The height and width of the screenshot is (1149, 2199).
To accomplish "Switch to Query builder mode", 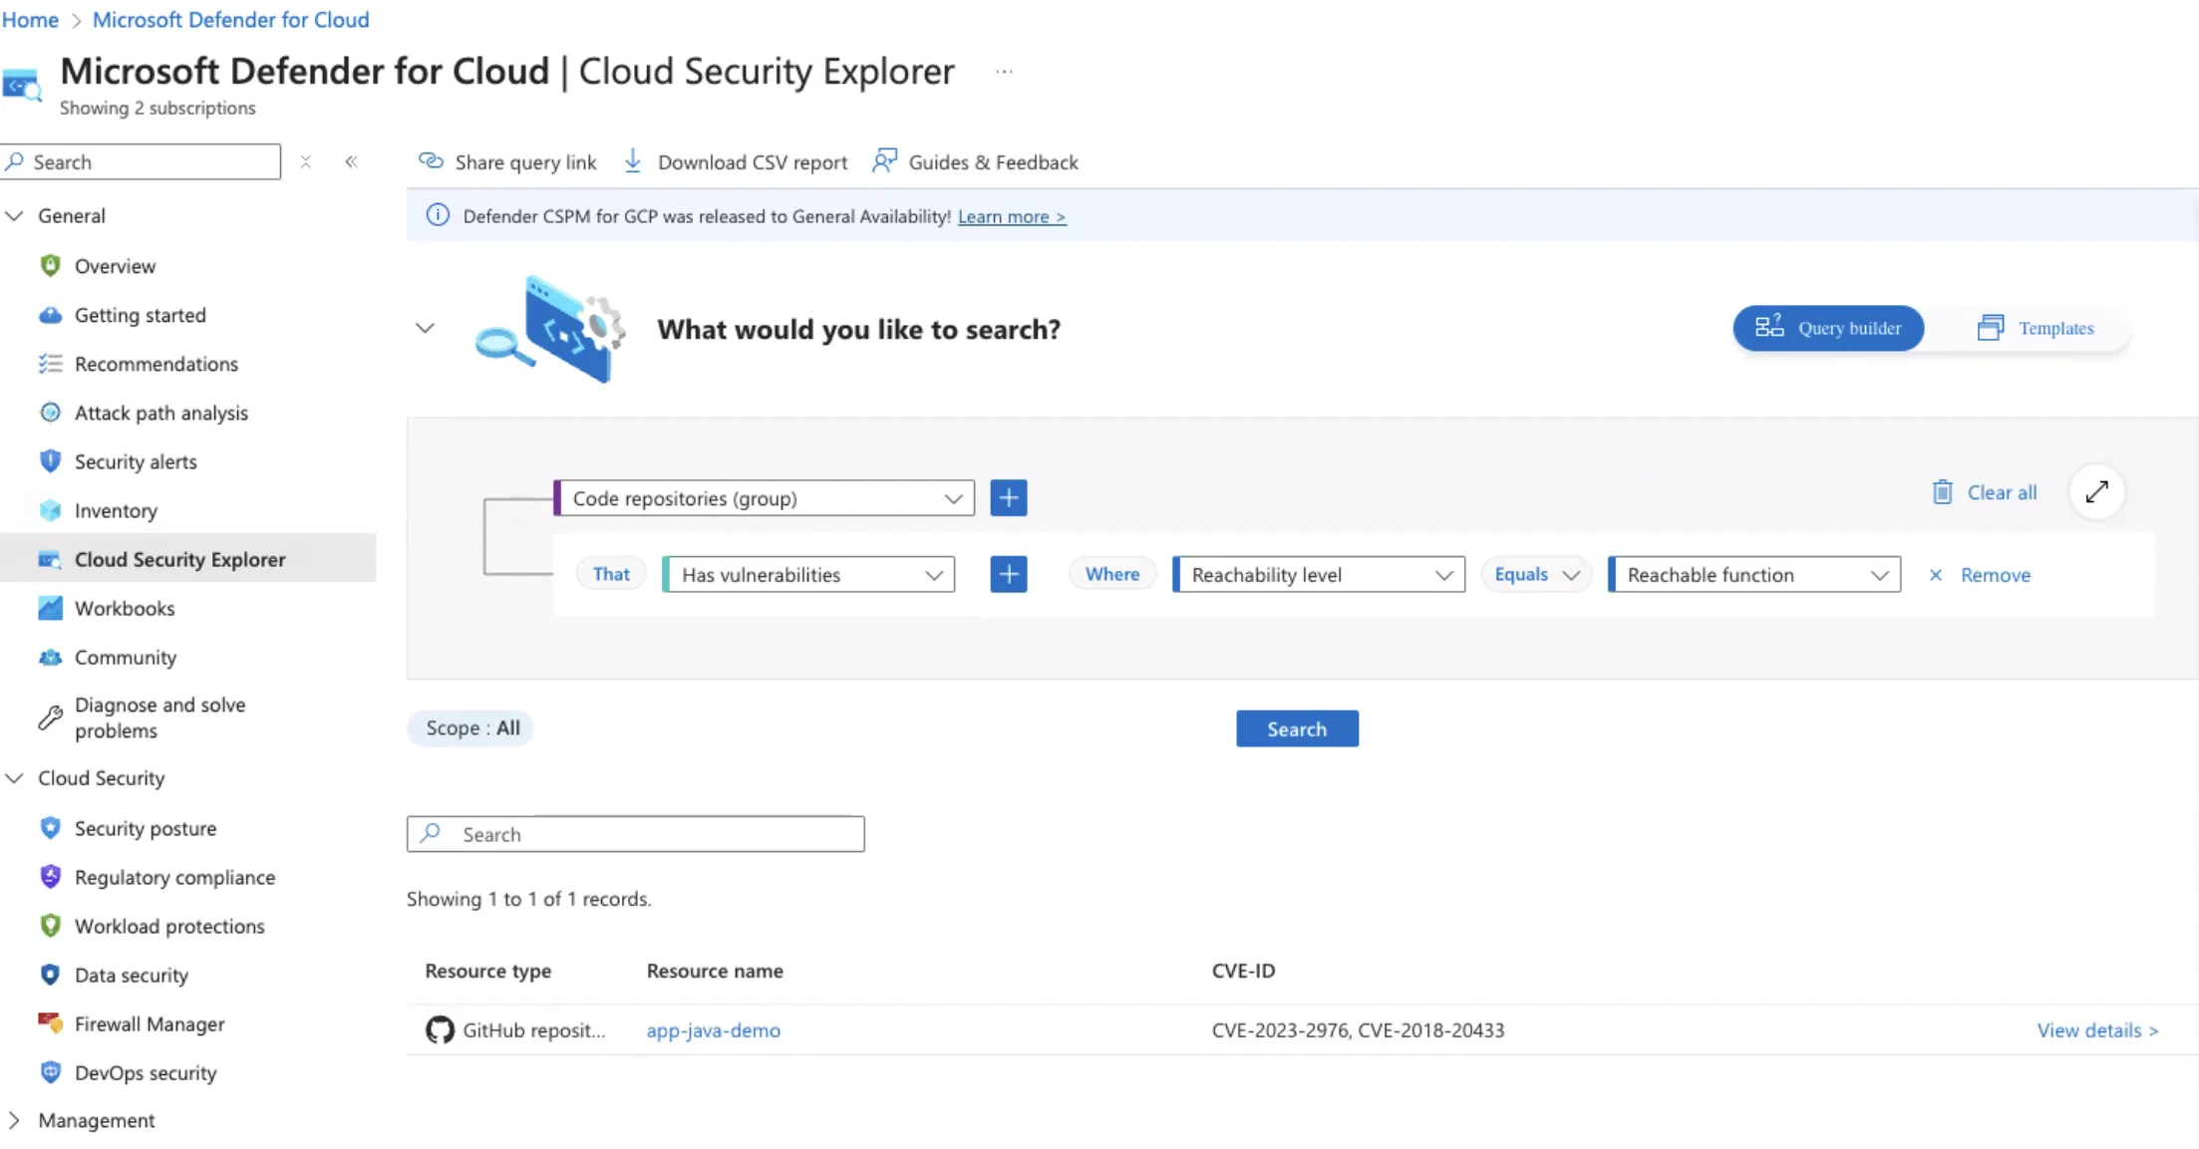I will pos(1828,328).
